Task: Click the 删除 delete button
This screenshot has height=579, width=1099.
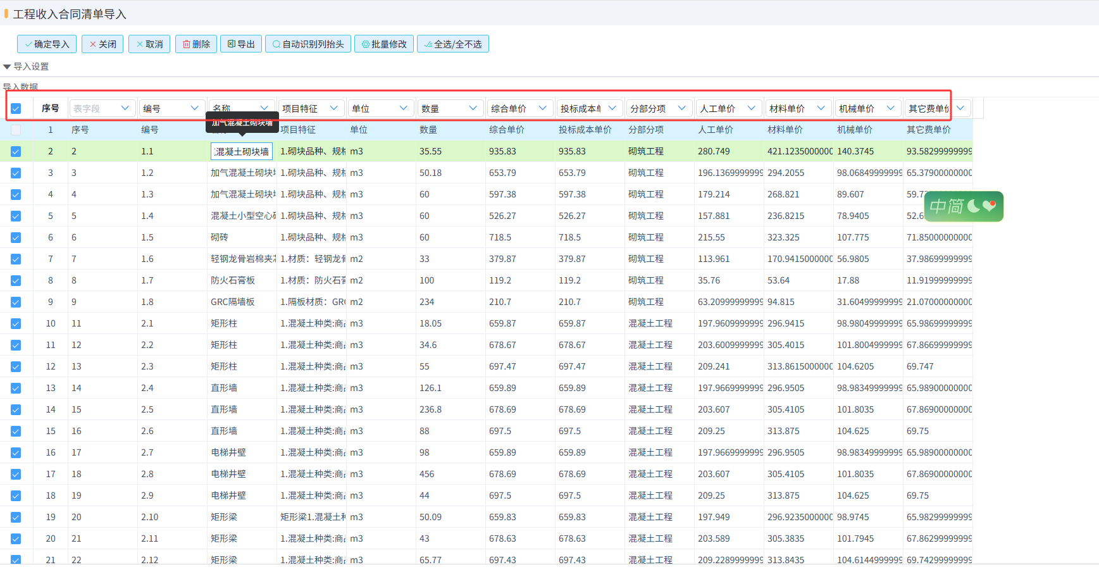Action: (196, 44)
